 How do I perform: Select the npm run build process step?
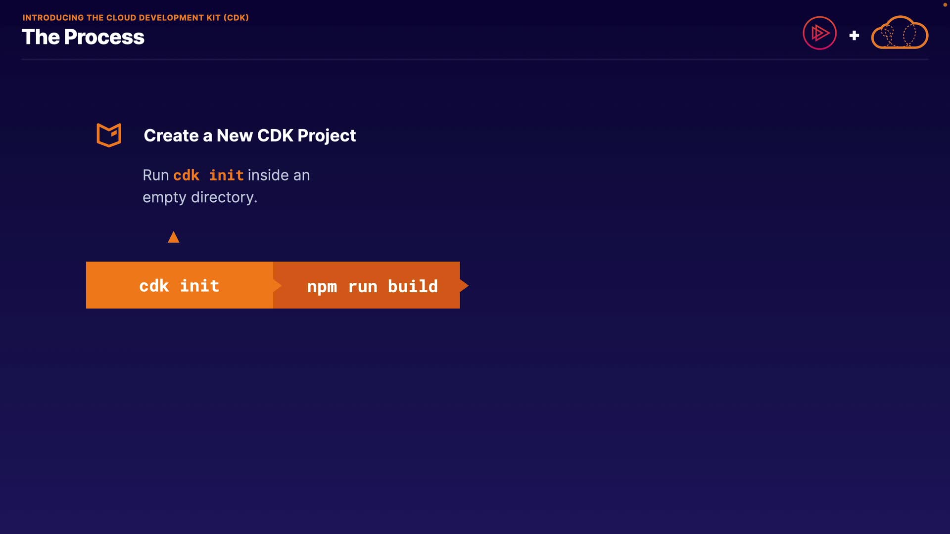tap(372, 286)
